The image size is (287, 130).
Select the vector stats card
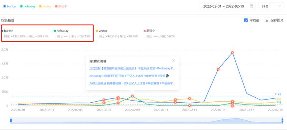117,33
